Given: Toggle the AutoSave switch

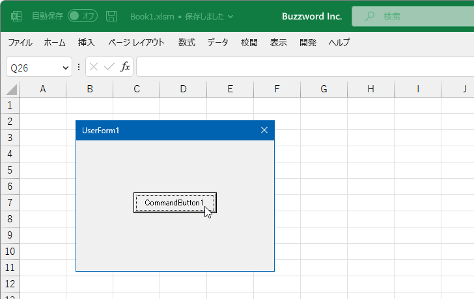Looking at the screenshot, I should pos(83,16).
